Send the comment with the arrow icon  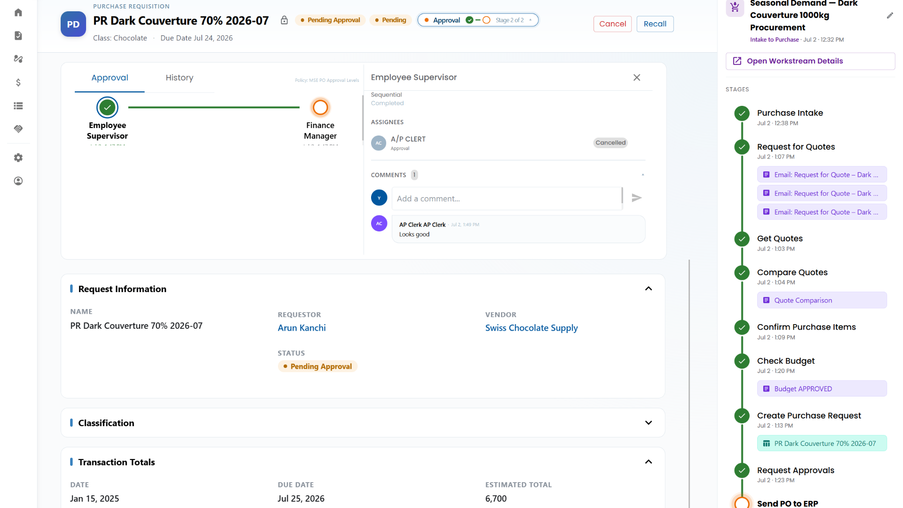(636, 198)
